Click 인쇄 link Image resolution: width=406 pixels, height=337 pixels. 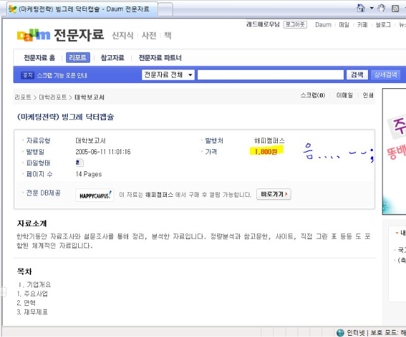368,95
